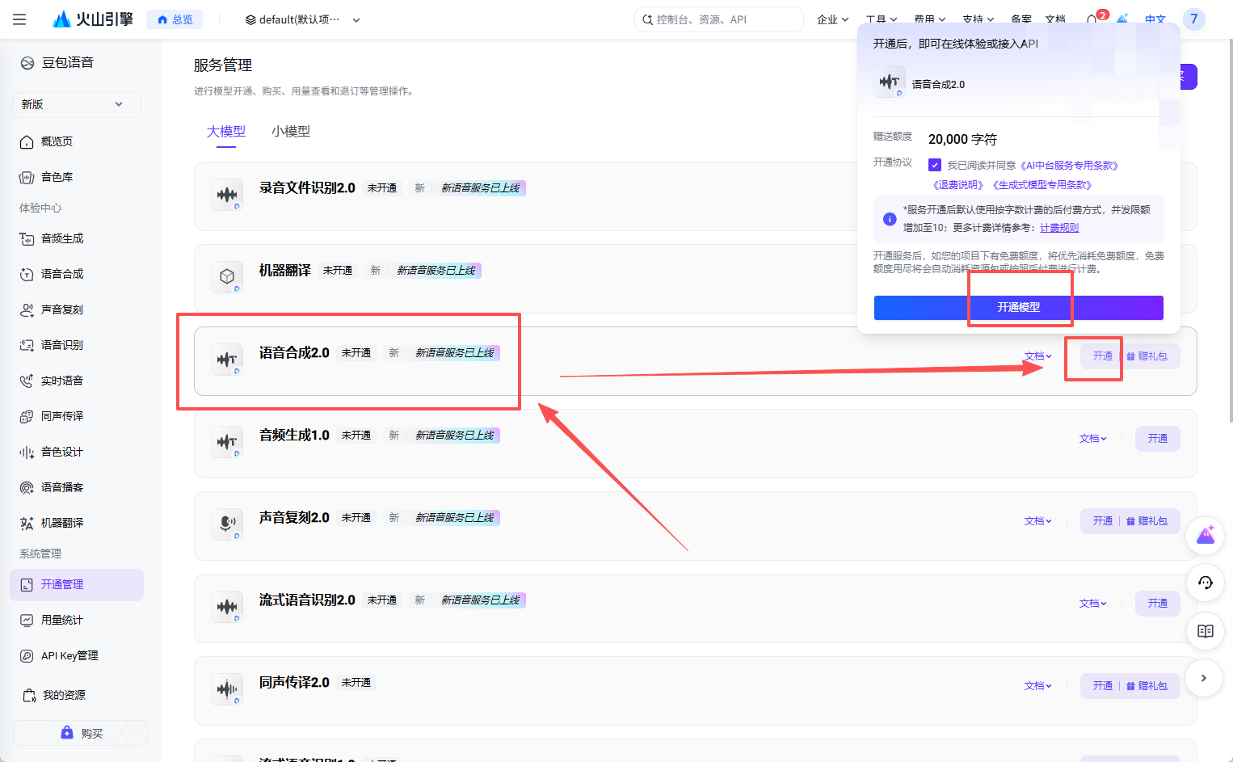Click 开通 for 同声传译2.0

[x=1102, y=686]
